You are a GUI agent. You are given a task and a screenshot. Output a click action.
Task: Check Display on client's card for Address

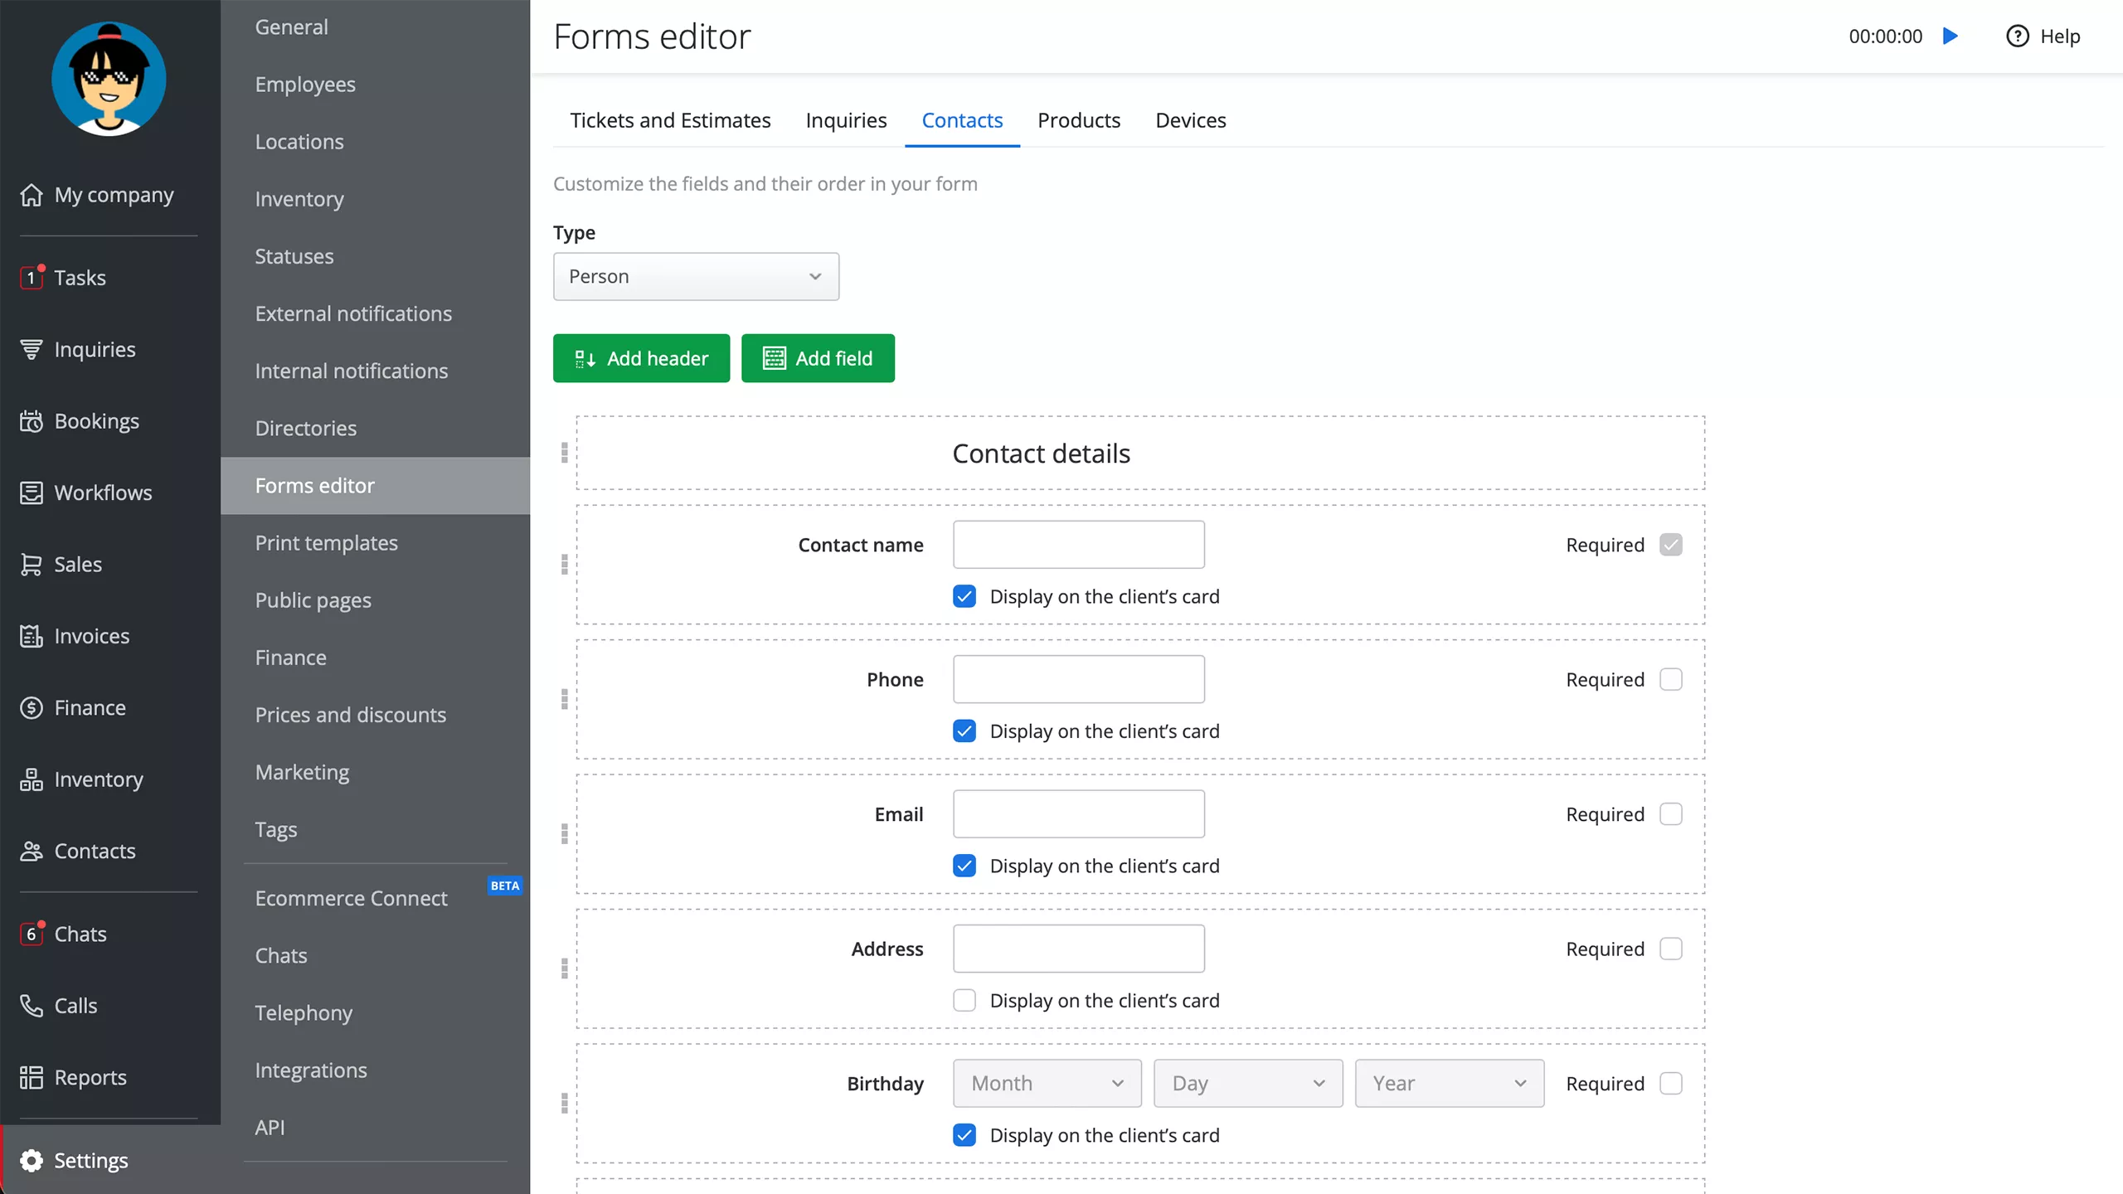pyautogui.click(x=964, y=1000)
